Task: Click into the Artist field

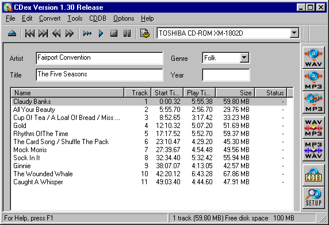Action: click(x=100, y=58)
